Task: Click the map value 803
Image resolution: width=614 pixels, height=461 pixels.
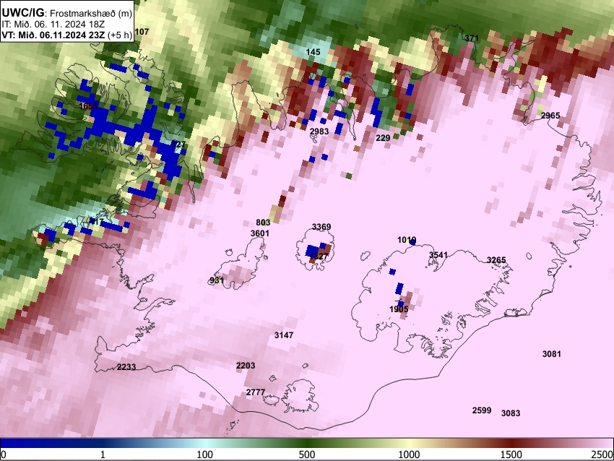Action: click(263, 223)
